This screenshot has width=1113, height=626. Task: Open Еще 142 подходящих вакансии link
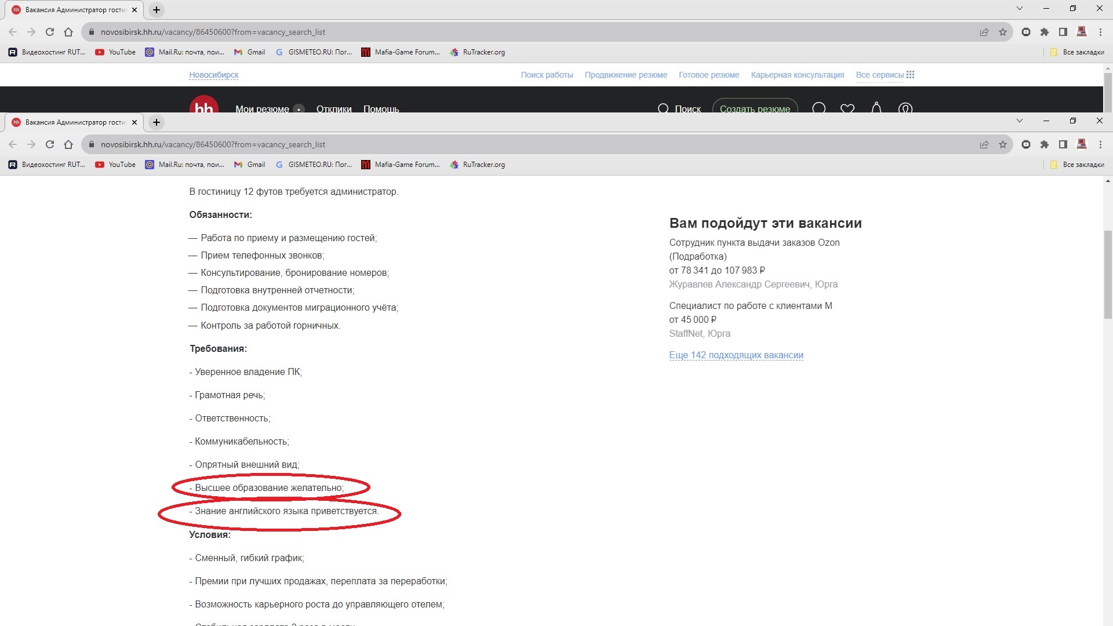736,355
